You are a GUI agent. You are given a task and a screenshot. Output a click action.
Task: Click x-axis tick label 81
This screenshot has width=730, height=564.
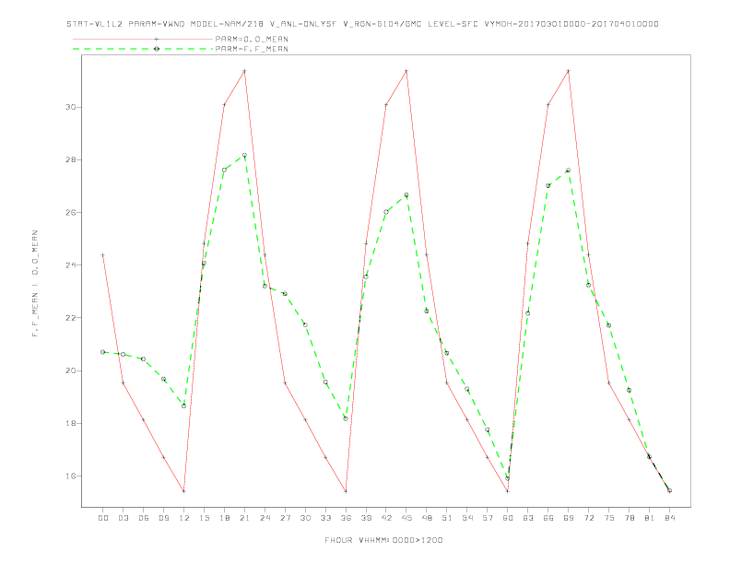click(x=649, y=518)
